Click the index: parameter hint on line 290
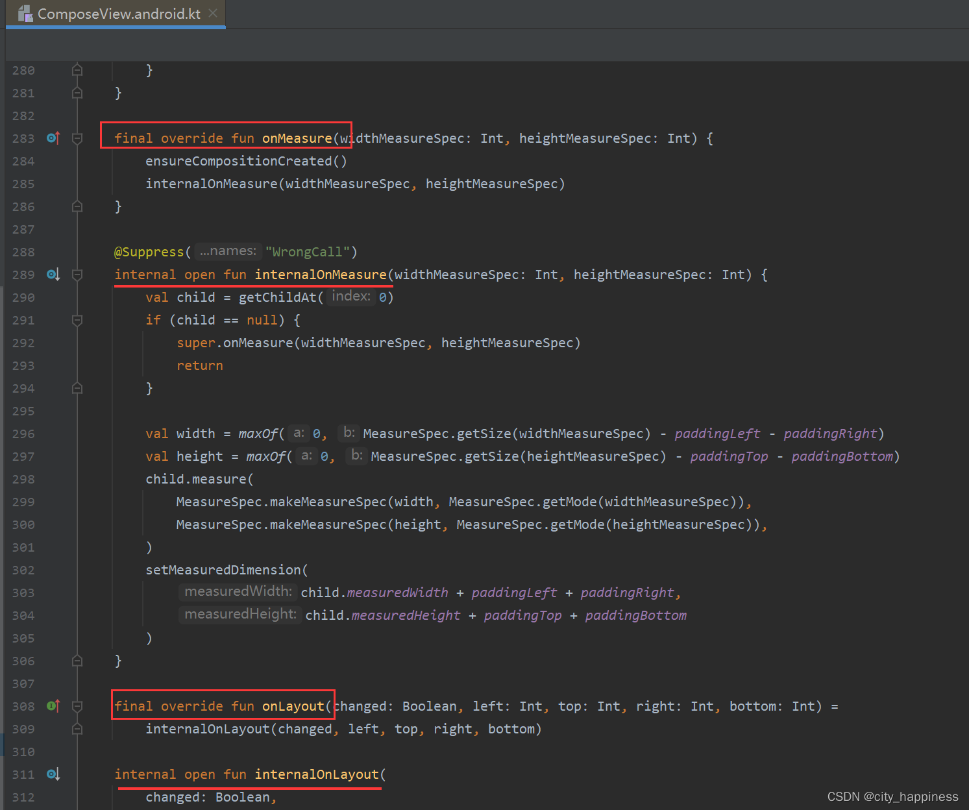 pyautogui.click(x=351, y=296)
